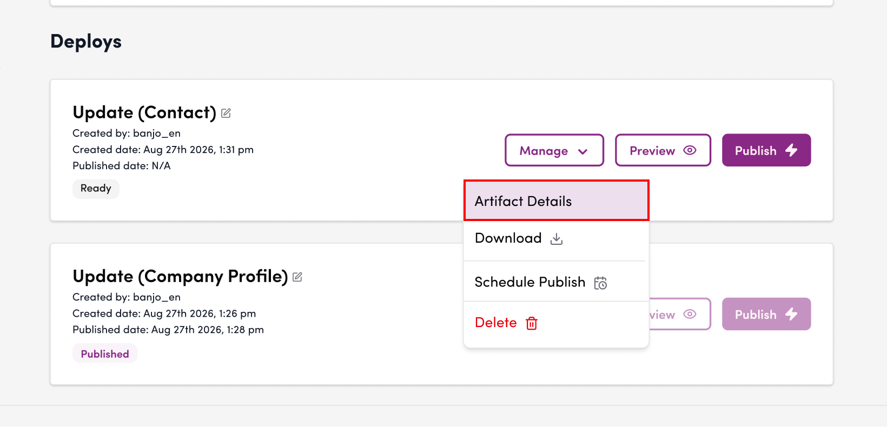Open the Manage dropdown for Update (Contact)

554,150
